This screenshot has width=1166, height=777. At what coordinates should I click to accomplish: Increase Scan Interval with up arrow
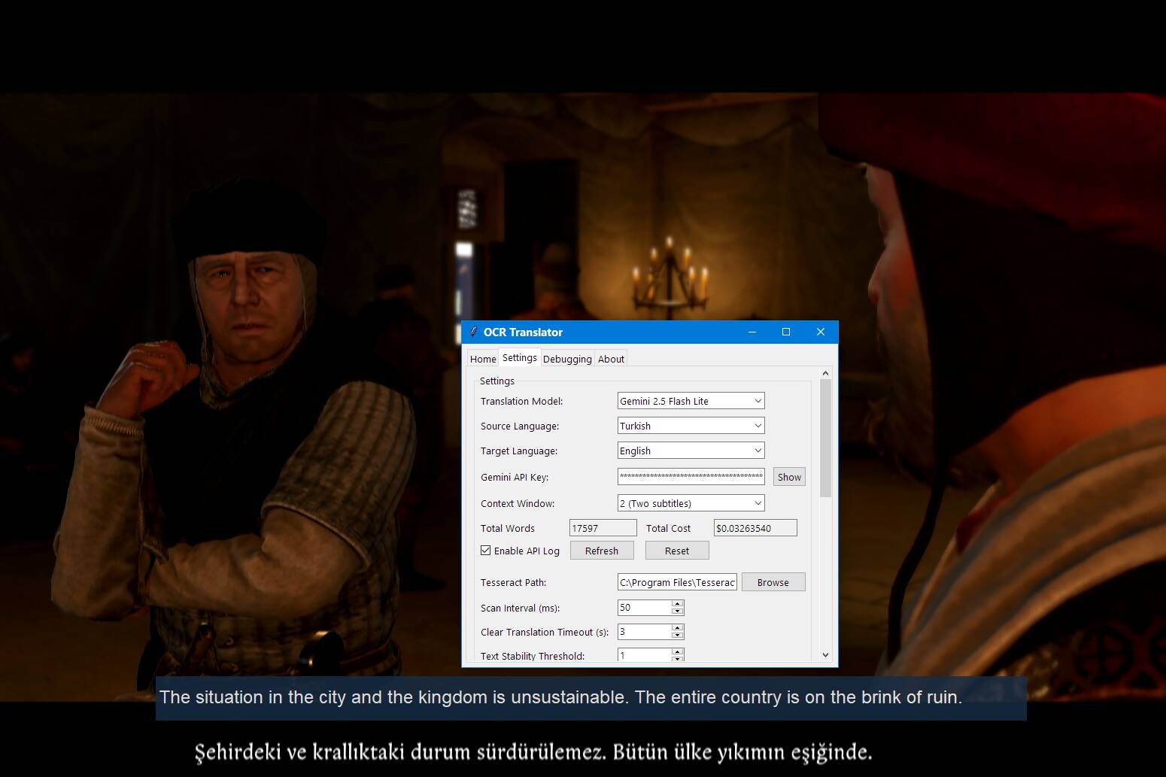(x=677, y=603)
